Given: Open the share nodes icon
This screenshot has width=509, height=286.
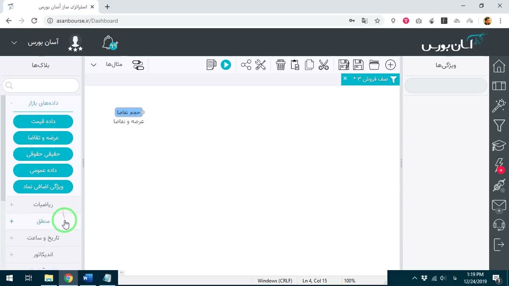Looking at the screenshot, I should (x=246, y=65).
